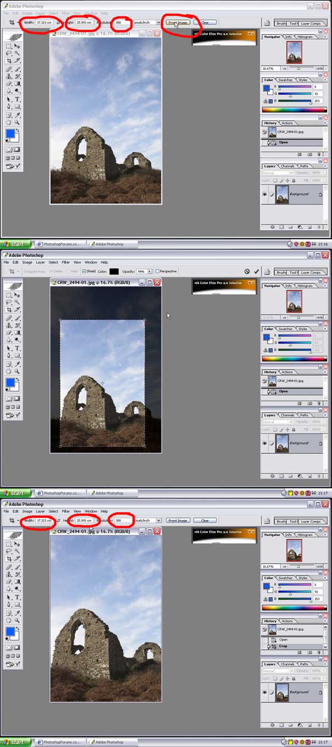
Task: Enable the Perspective checkbox in middle screenshot
Action: click(157, 271)
